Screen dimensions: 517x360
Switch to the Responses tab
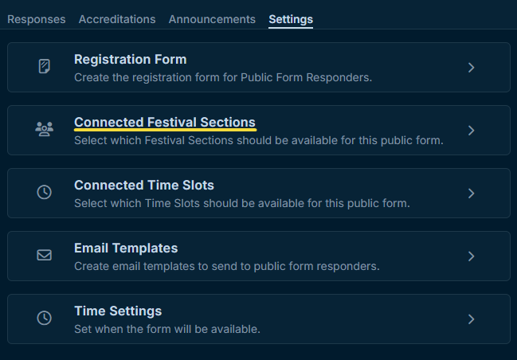[37, 19]
